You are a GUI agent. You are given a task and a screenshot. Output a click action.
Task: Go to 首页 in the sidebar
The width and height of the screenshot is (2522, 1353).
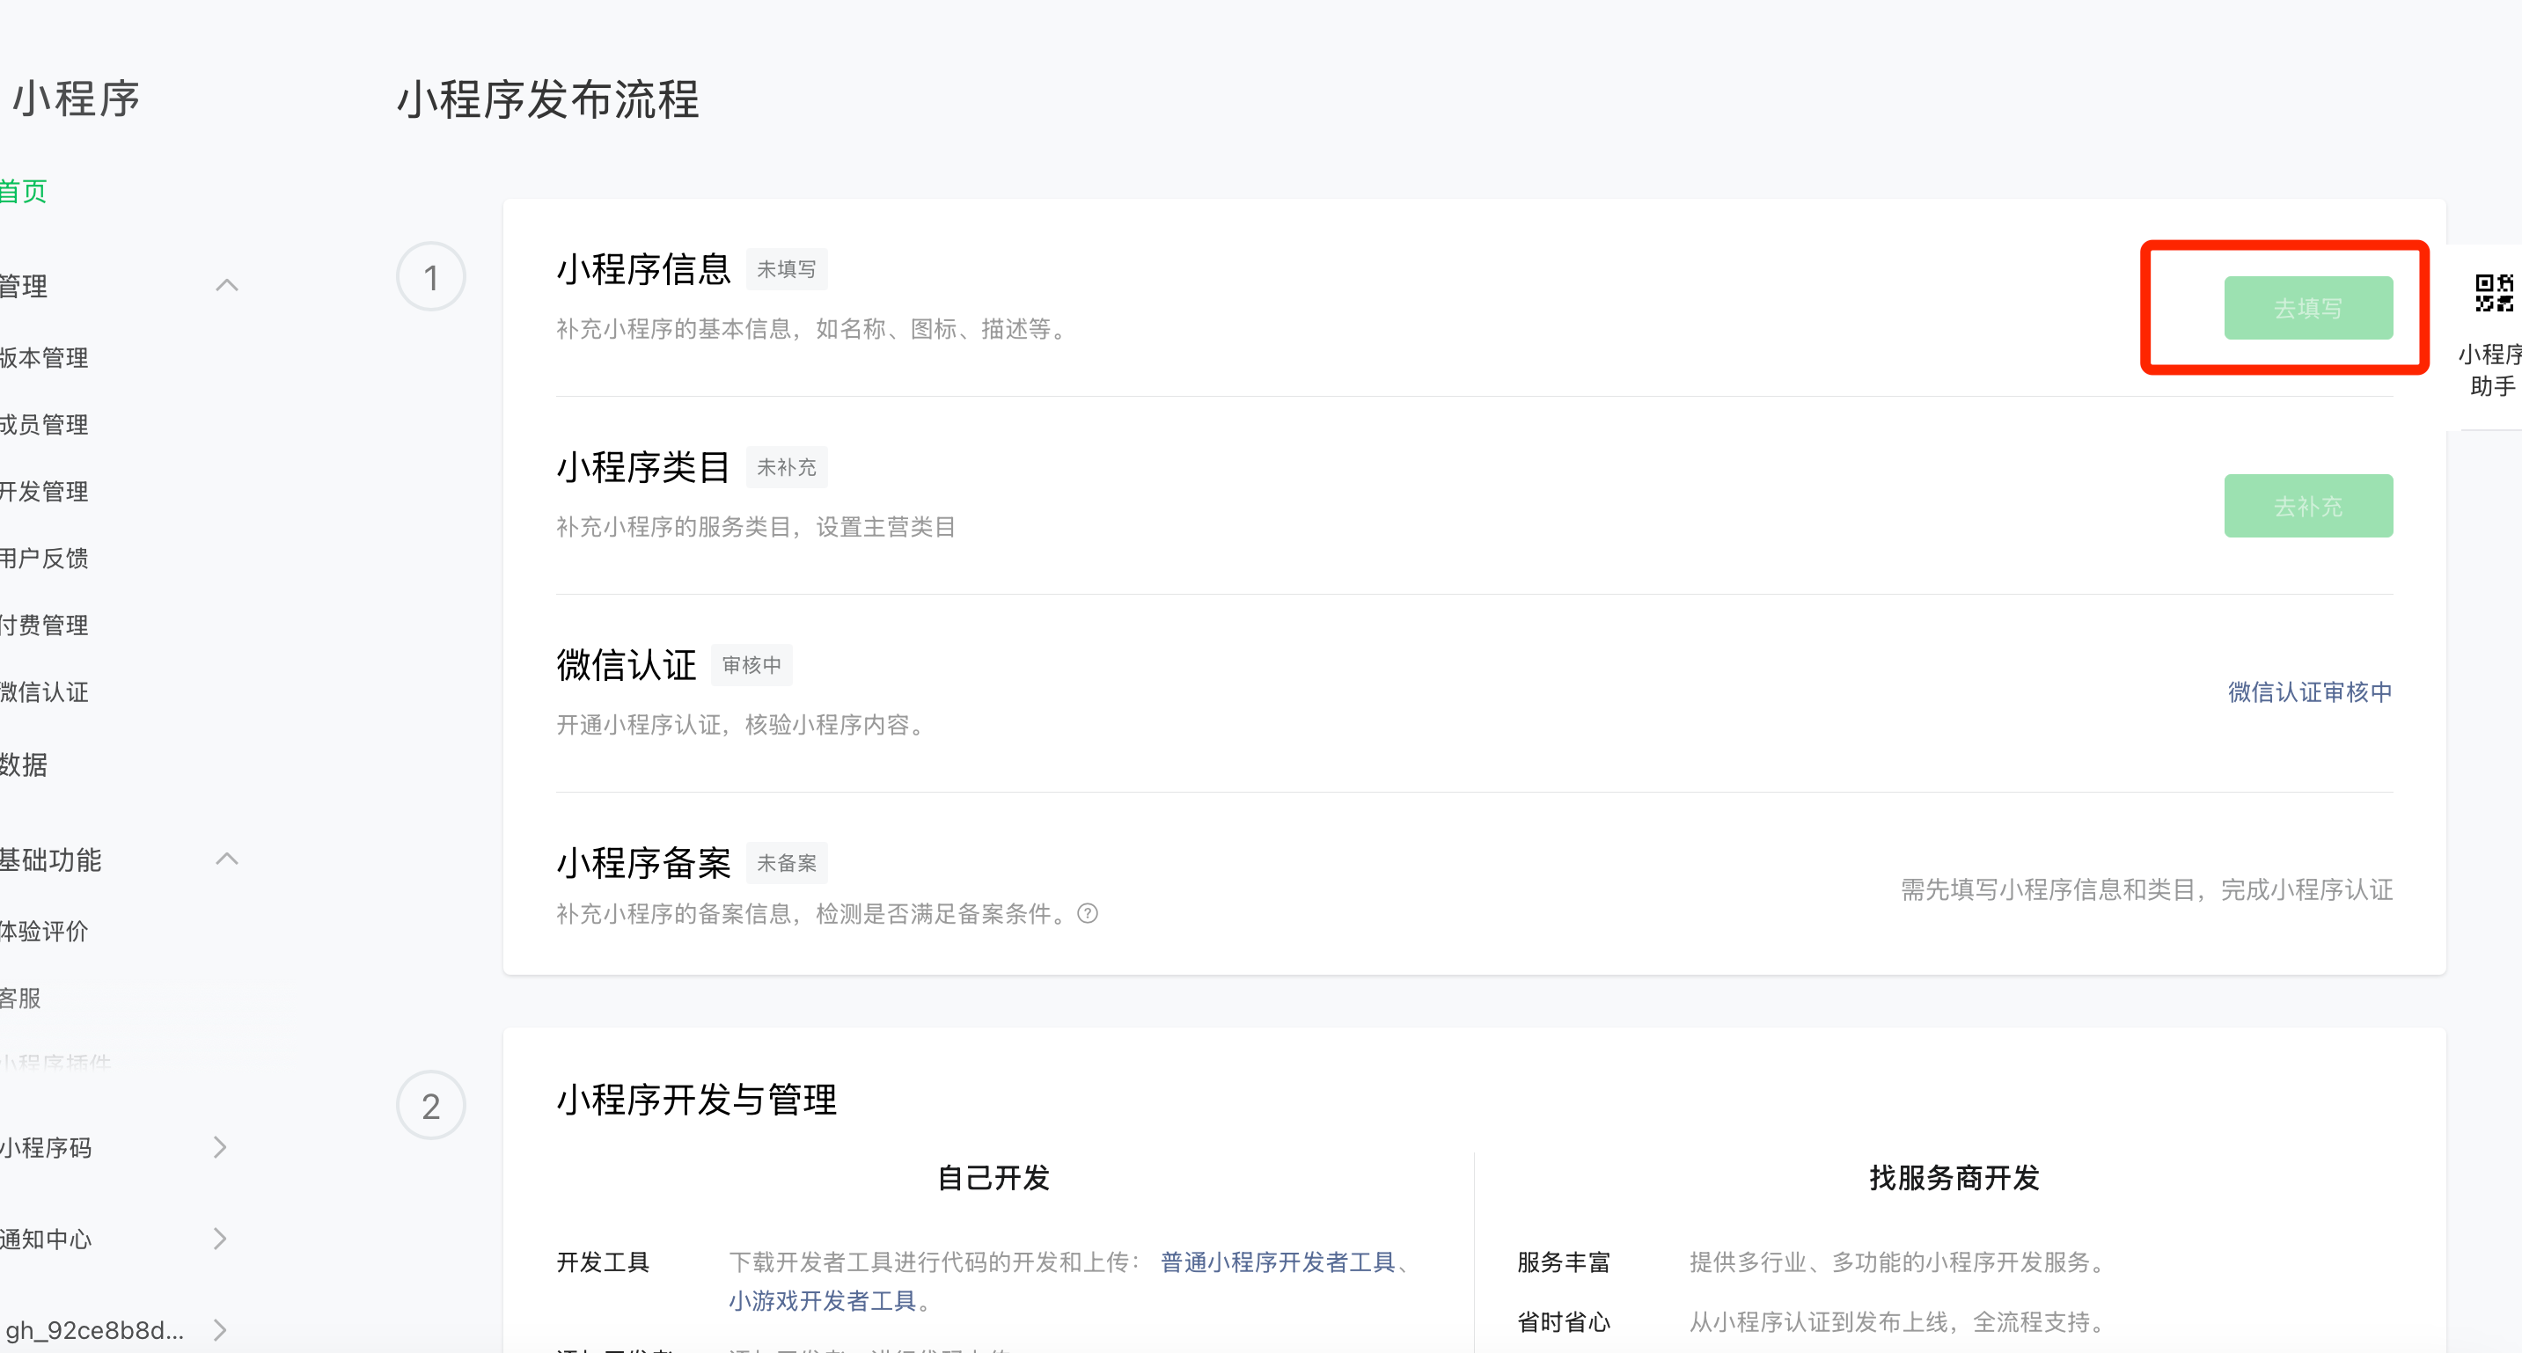(24, 191)
